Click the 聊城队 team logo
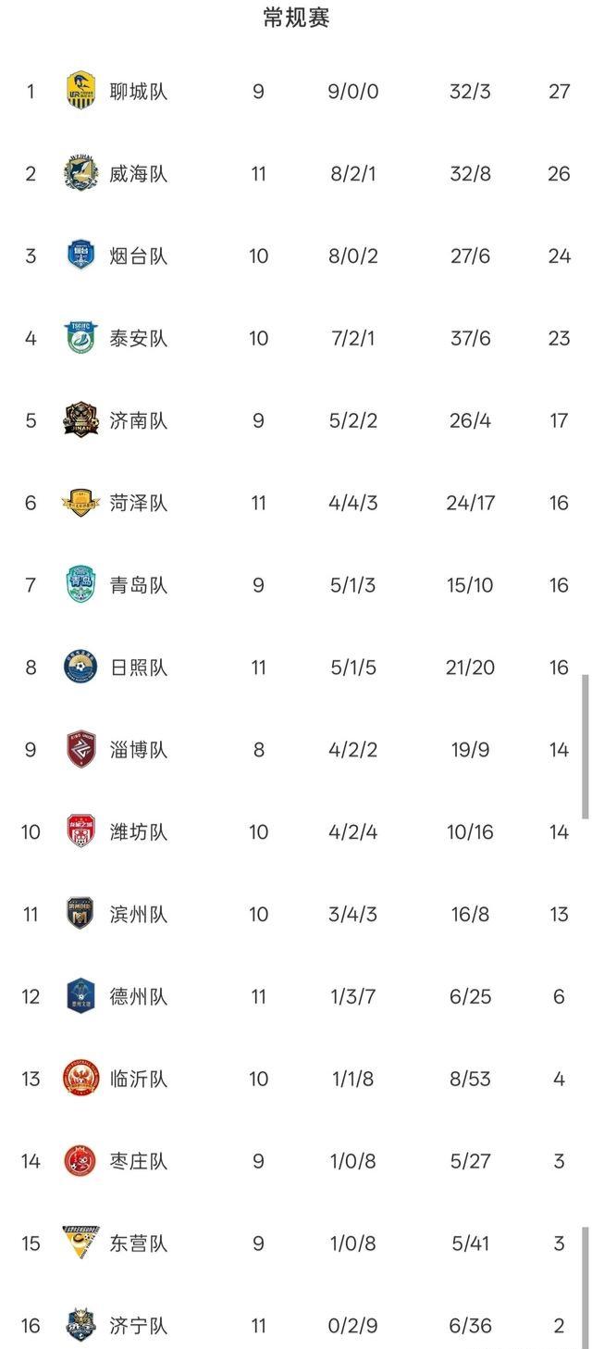 [x=81, y=91]
